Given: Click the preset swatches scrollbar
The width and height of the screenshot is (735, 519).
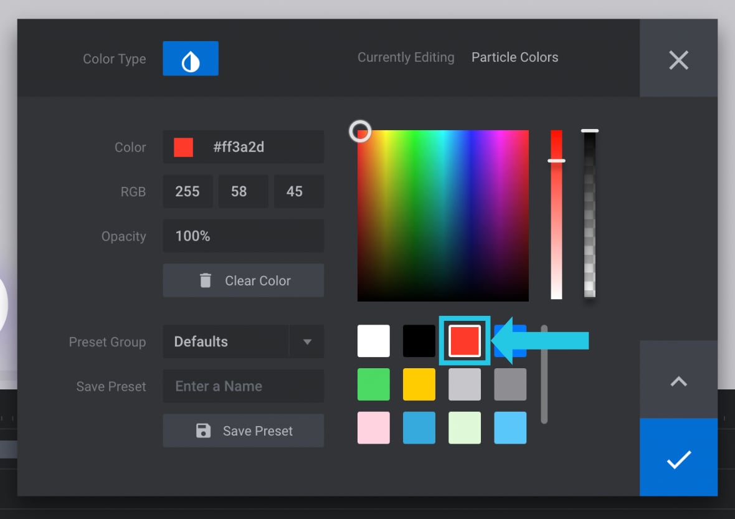Looking at the screenshot, I should coord(544,374).
